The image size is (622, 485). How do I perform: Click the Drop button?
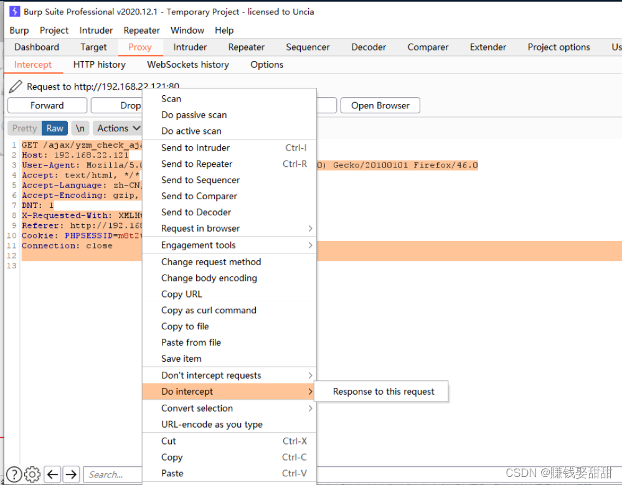(x=116, y=105)
